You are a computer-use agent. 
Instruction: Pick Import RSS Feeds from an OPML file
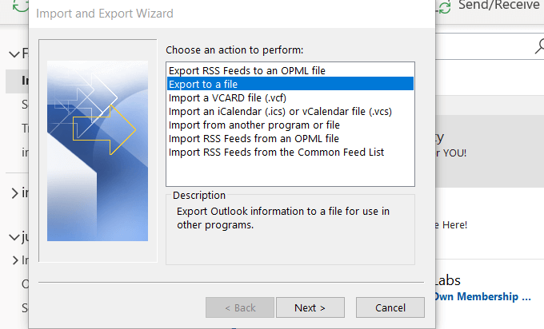(x=254, y=138)
